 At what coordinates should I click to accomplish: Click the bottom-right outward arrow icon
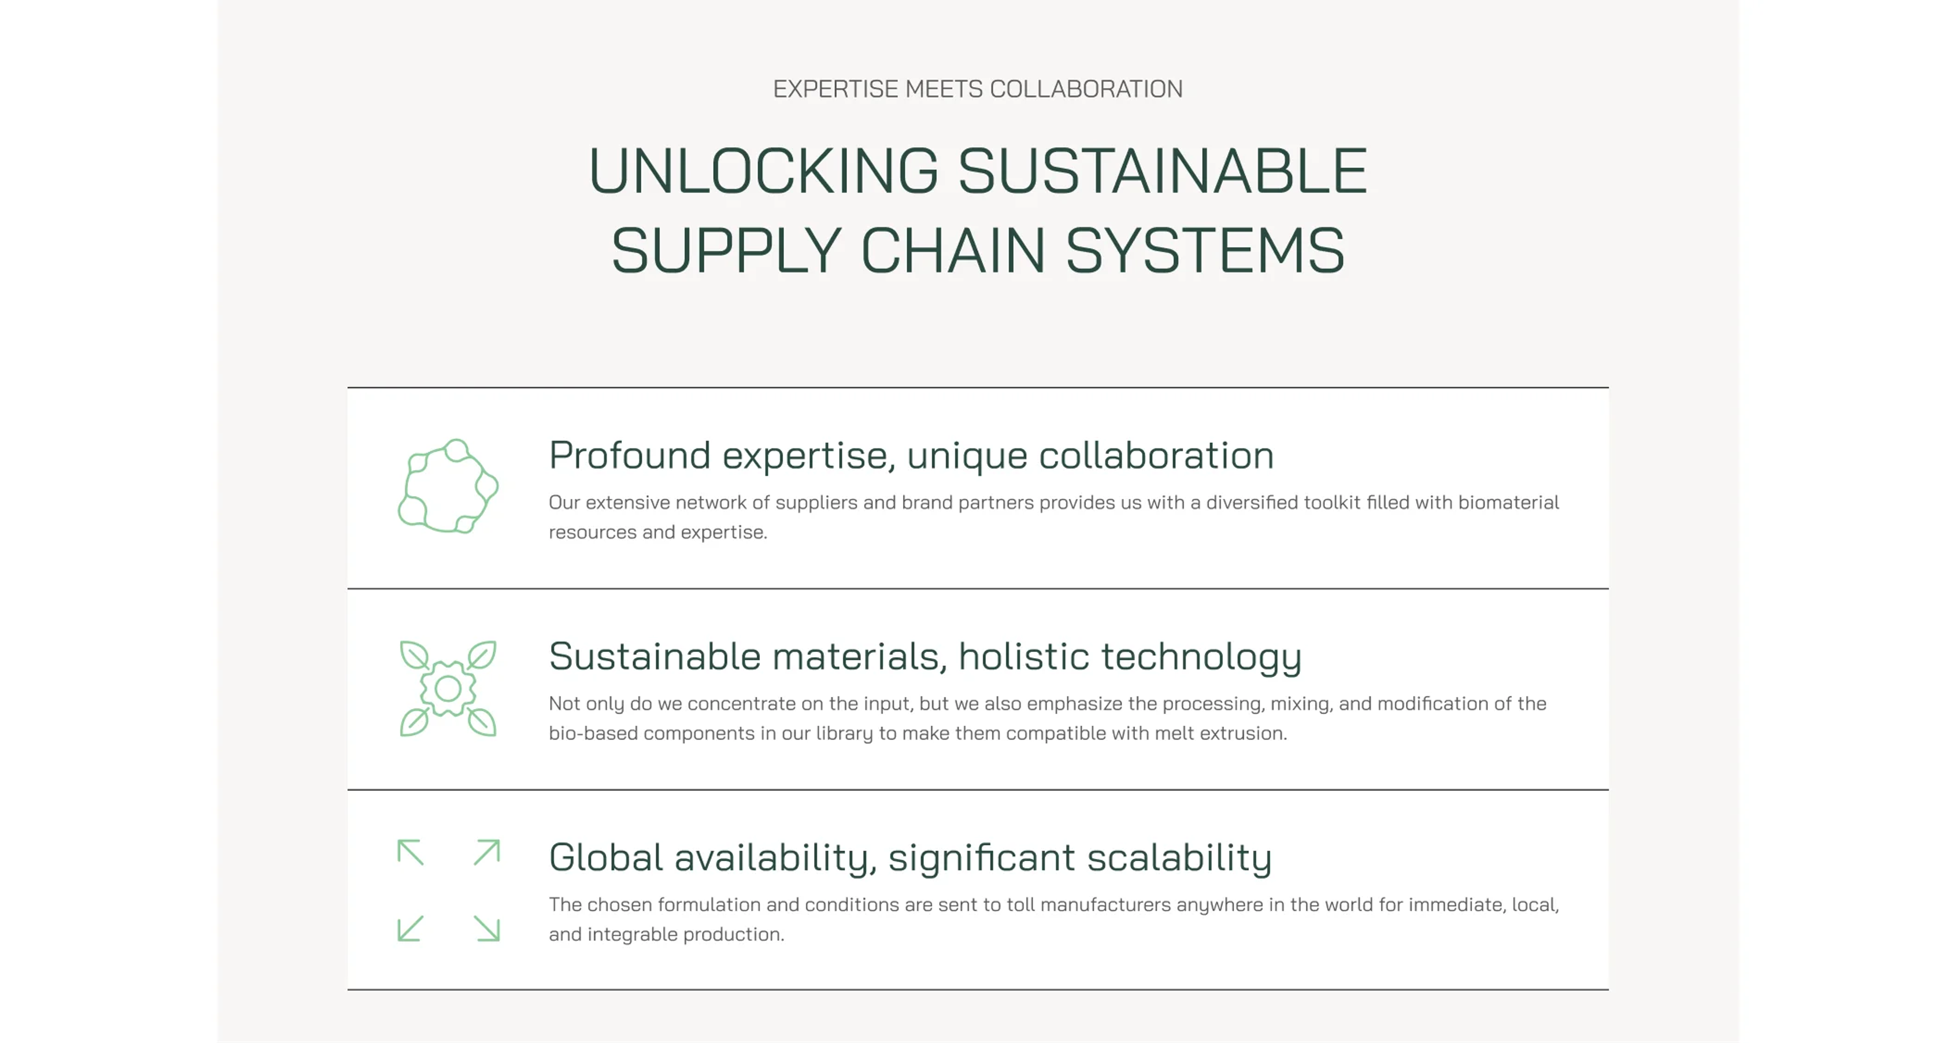487,928
